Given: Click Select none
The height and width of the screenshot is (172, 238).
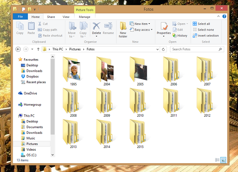Looking at the screenshot, I should [203, 30].
